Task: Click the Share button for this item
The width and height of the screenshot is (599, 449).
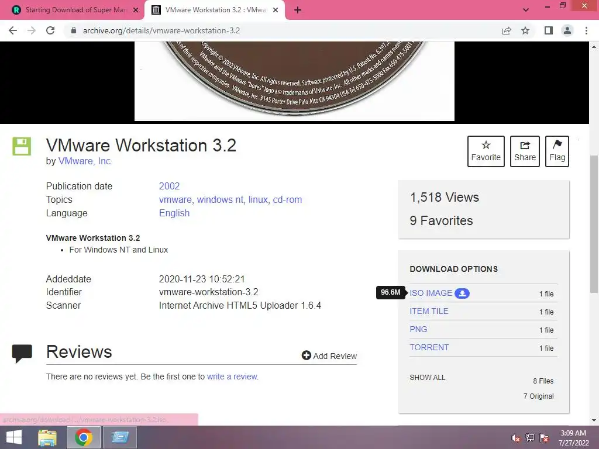Action: click(525, 151)
